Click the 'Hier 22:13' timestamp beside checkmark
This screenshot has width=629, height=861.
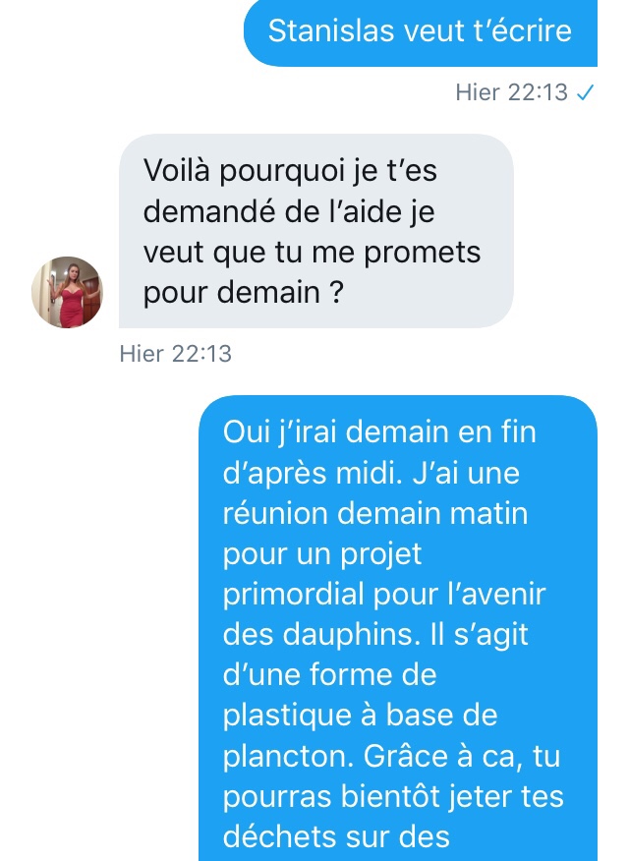pyautogui.click(x=511, y=92)
